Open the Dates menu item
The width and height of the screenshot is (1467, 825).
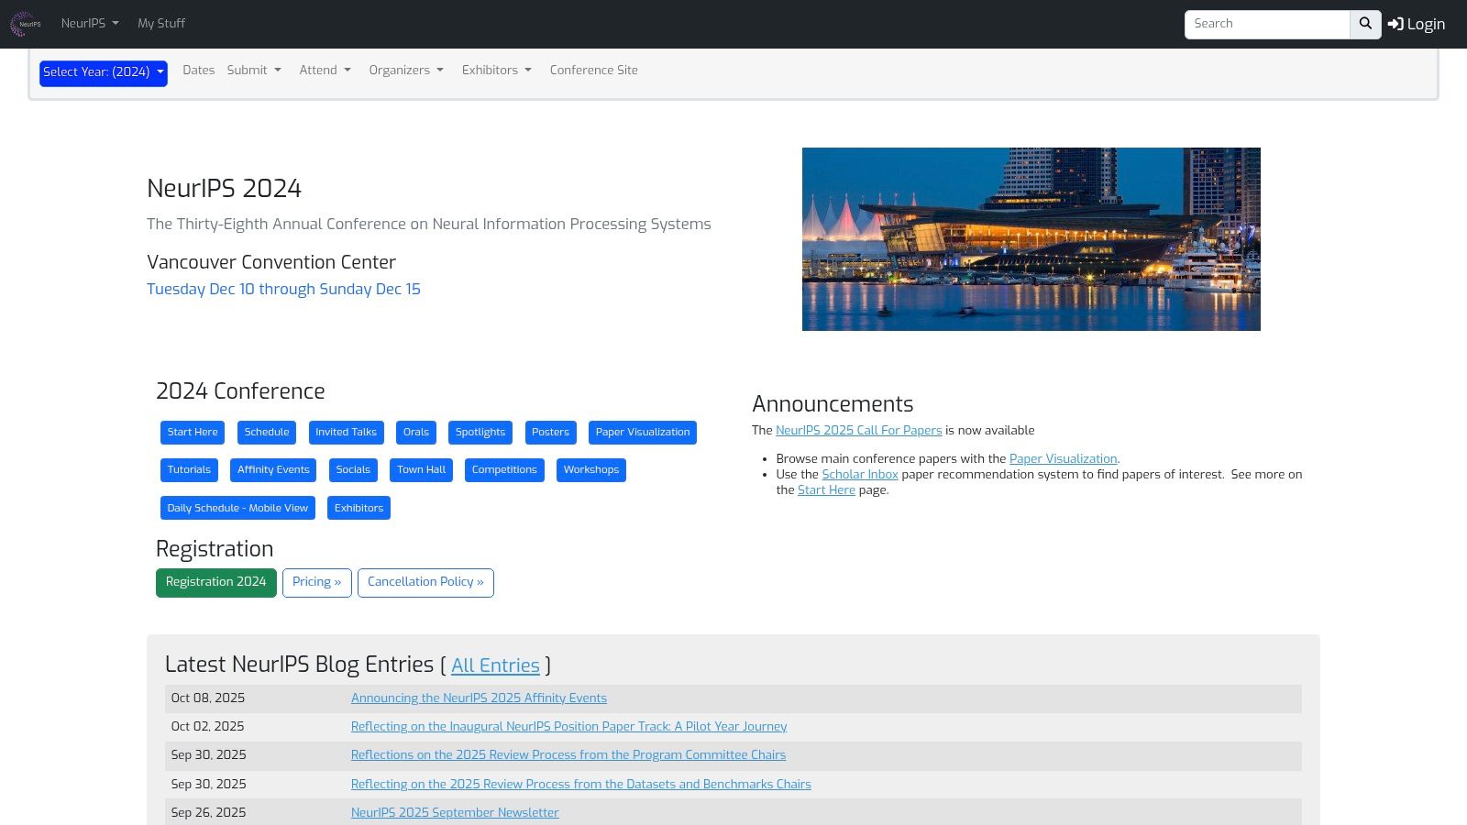(x=198, y=71)
